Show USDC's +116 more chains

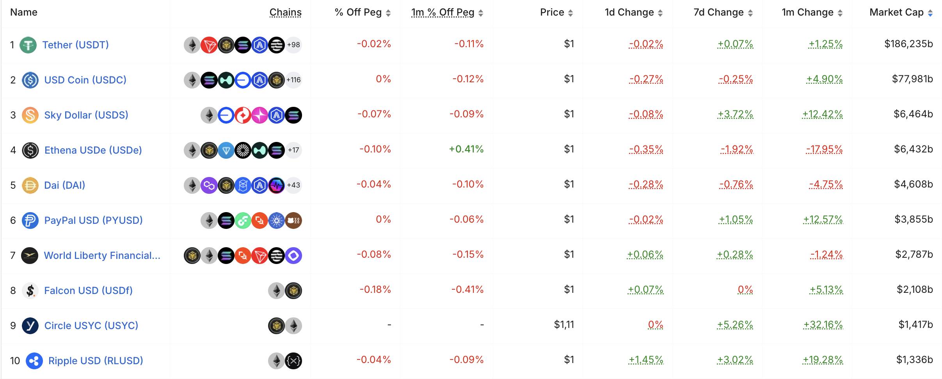pyautogui.click(x=293, y=80)
